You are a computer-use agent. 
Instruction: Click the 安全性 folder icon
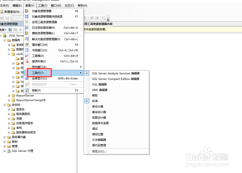[9, 105]
